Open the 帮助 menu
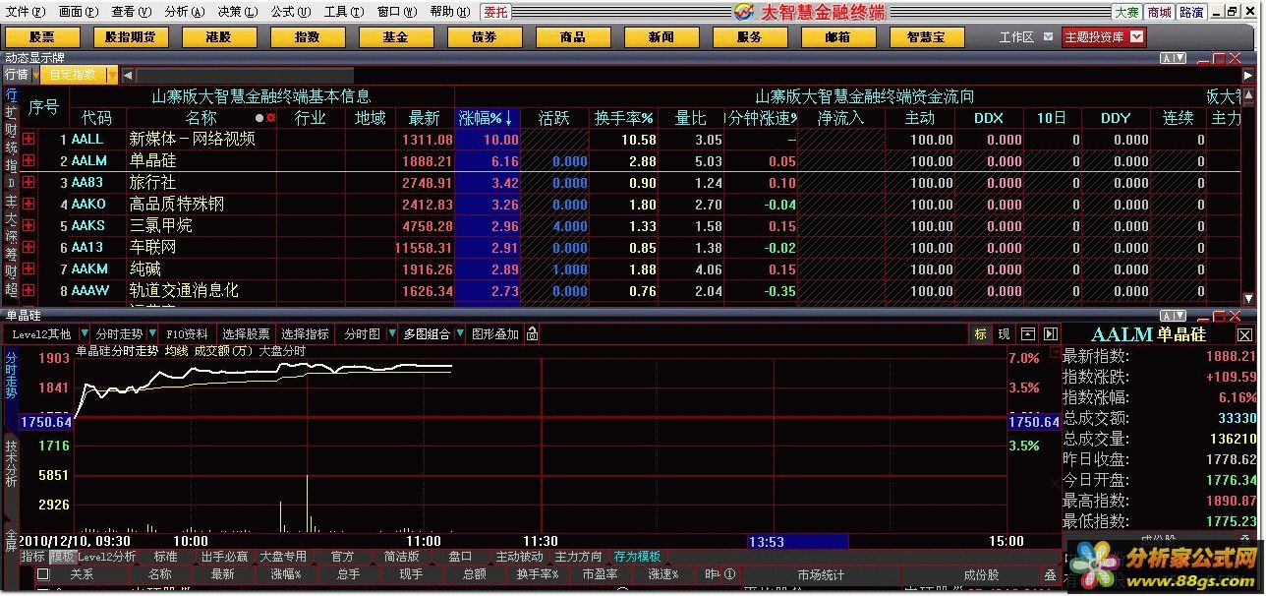The width and height of the screenshot is (1266, 596). pyautogui.click(x=449, y=12)
